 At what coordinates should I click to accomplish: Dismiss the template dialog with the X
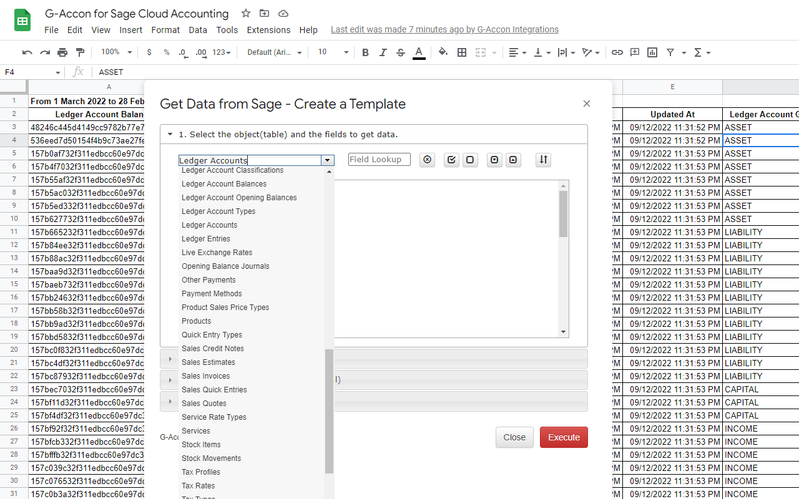tap(586, 104)
